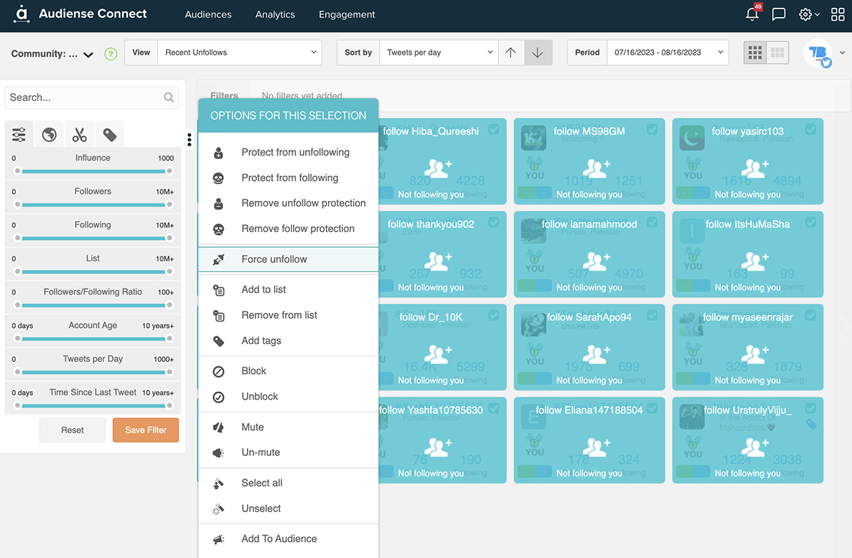
Task: Select Add tags option
Action: [288, 341]
